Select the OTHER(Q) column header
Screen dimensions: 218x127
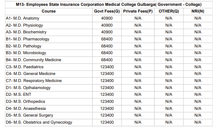click(x=169, y=11)
